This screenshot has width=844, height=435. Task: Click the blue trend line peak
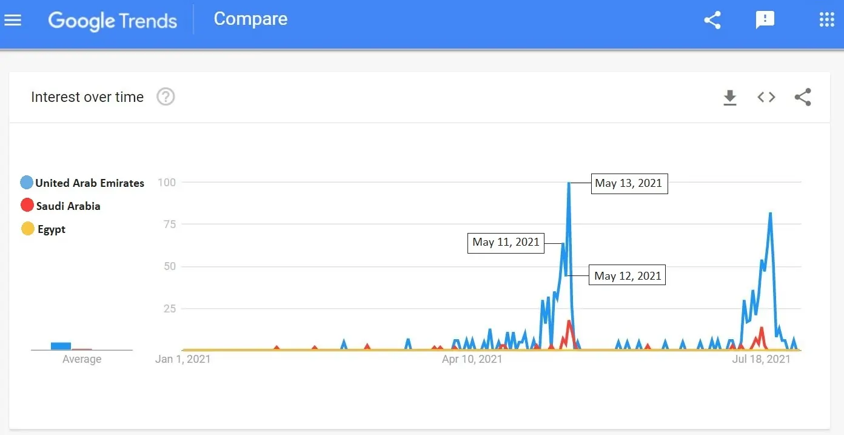569,184
